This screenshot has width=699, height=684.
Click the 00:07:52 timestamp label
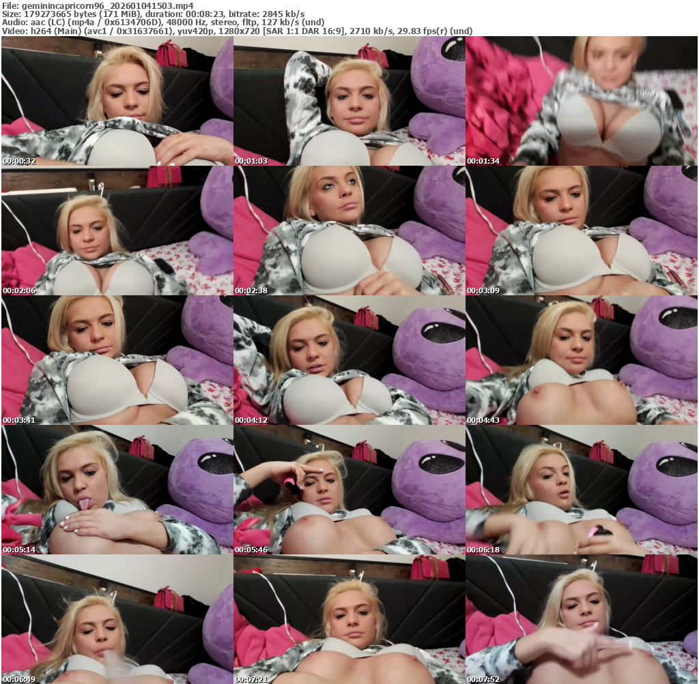point(483,679)
